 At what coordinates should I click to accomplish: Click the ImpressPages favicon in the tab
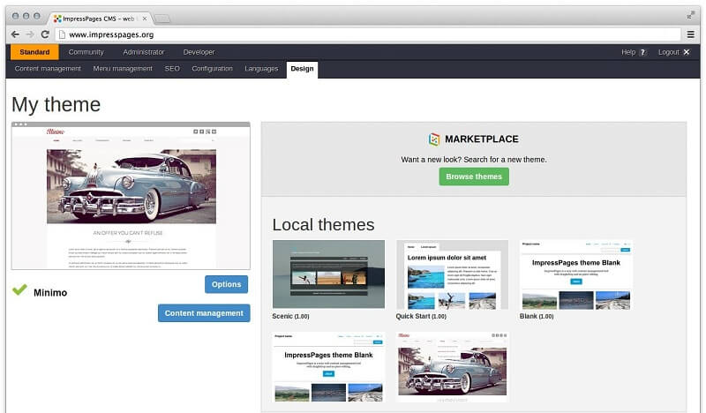(57, 19)
